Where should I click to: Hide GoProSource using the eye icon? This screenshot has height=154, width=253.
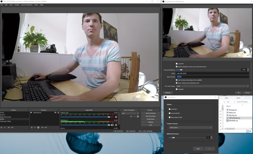click(55, 113)
